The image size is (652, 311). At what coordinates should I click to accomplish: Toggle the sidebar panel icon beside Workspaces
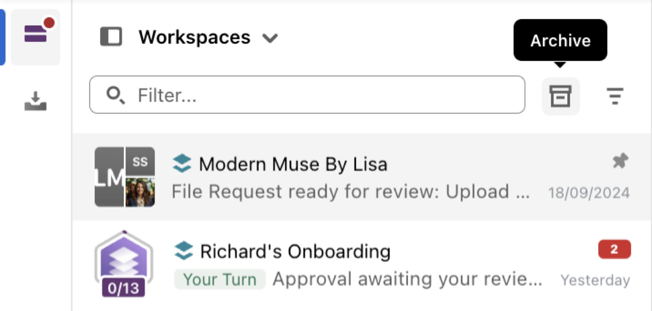[x=111, y=37]
